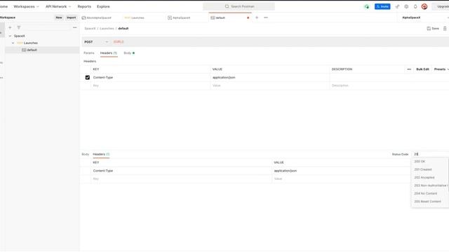Click the Upgrade button
The width and height of the screenshot is (449, 252).
pyautogui.click(x=441, y=6)
